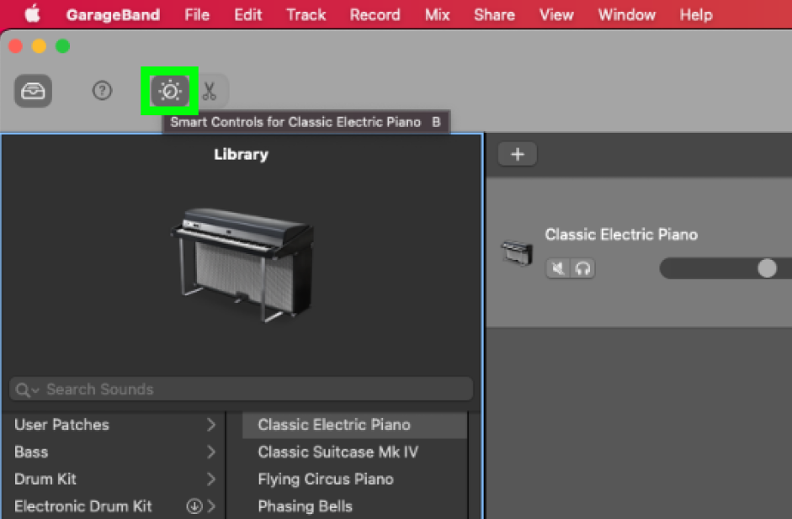Select the Drum Kit category
792x519 pixels.
click(45, 479)
